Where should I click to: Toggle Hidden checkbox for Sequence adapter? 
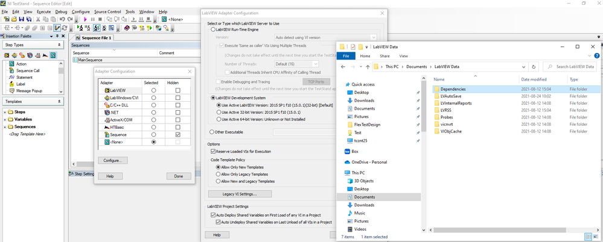[177, 135]
